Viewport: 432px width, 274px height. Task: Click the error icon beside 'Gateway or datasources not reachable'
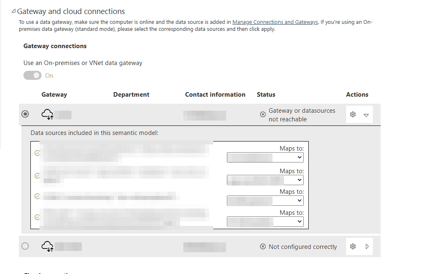pos(263,114)
